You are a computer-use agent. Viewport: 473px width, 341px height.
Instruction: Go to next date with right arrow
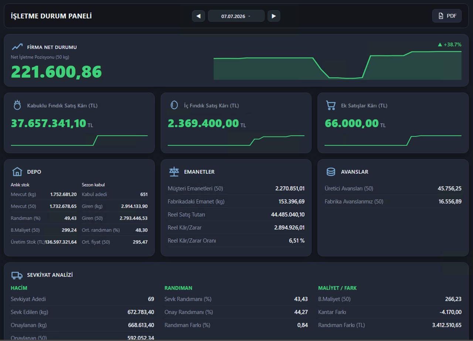tap(274, 16)
